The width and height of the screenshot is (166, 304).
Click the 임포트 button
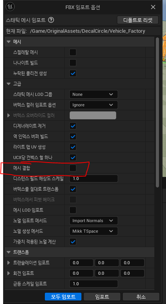point(102,297)
